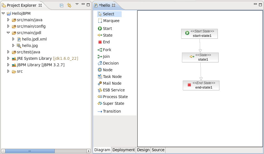Close the *hello editor tab

(x=114, y=5)
